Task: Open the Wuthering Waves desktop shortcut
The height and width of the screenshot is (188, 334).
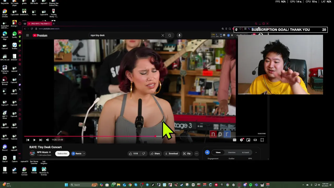Action: coord(5,70)
